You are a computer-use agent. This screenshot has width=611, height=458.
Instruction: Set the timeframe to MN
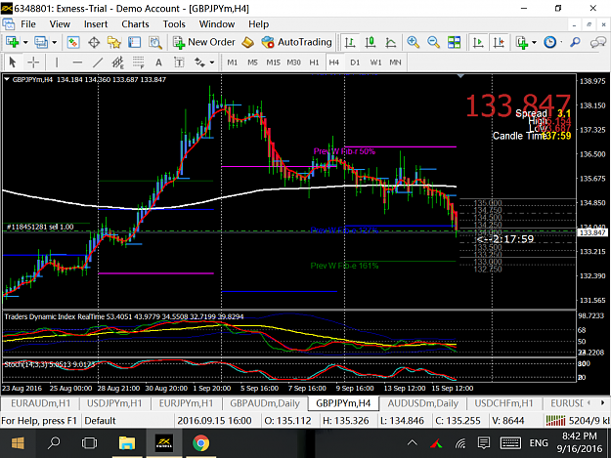point(396,62)
